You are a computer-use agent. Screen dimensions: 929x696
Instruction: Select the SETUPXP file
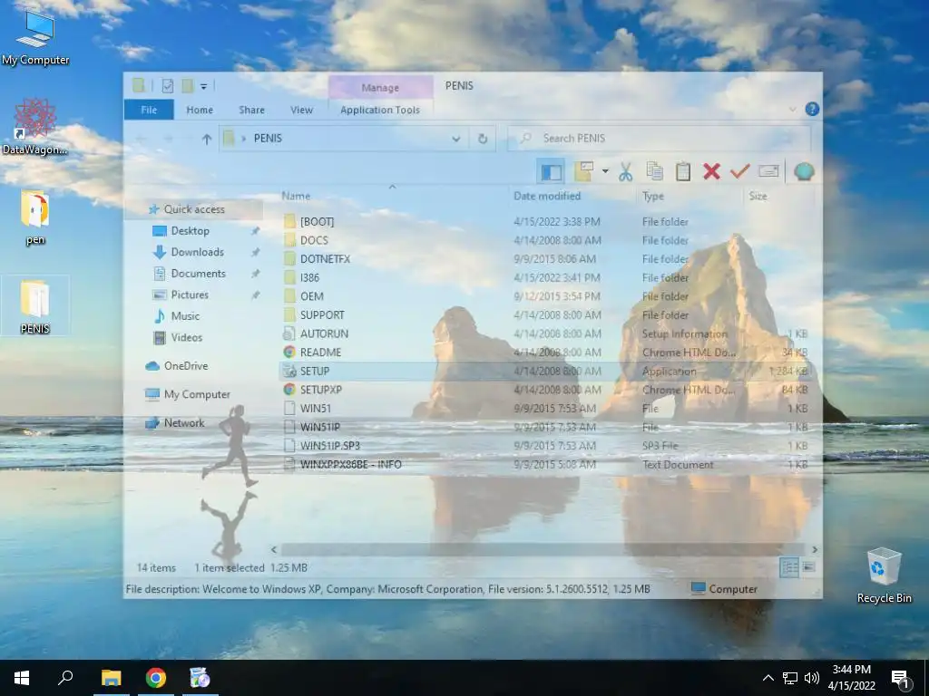click(x=320, y=390)
